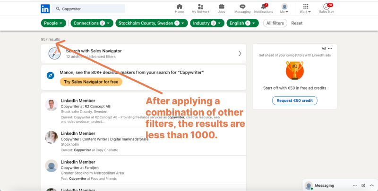Go to Home in the nav

click(180, 8)
